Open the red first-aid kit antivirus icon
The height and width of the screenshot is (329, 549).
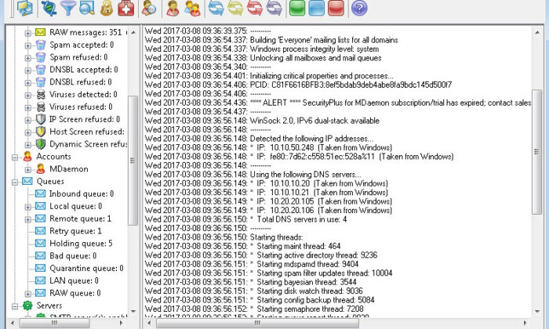tap(126, 8)
